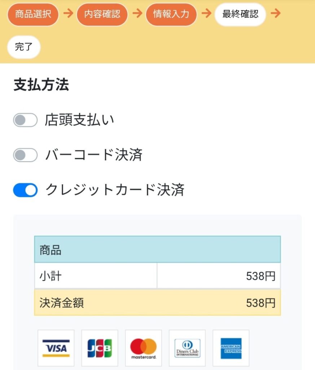Click the VISA card logo
Viewport: 315px width, 370px height.
coord(56,348)
